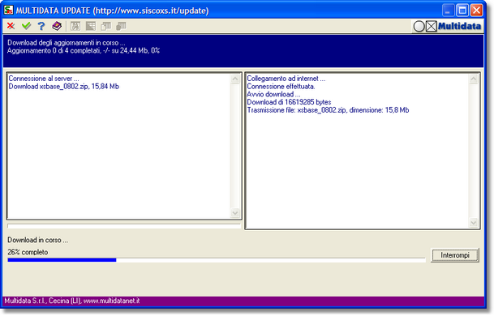Select 'Trasmissione file: xsbase_0802.zip' log line
The width and height of the screenshot is (494, 316).
coord(328,110)
